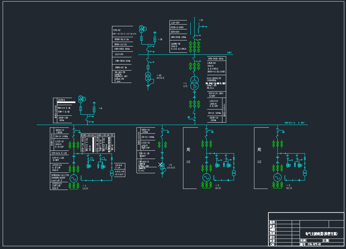Click the drawing title in title block
Viewport: 346px width, 249px height.
(321, 234)
